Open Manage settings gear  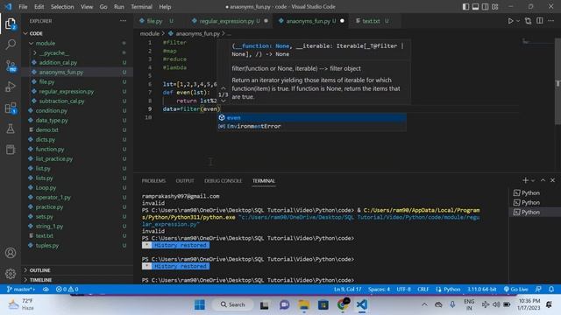coord(11,274)
